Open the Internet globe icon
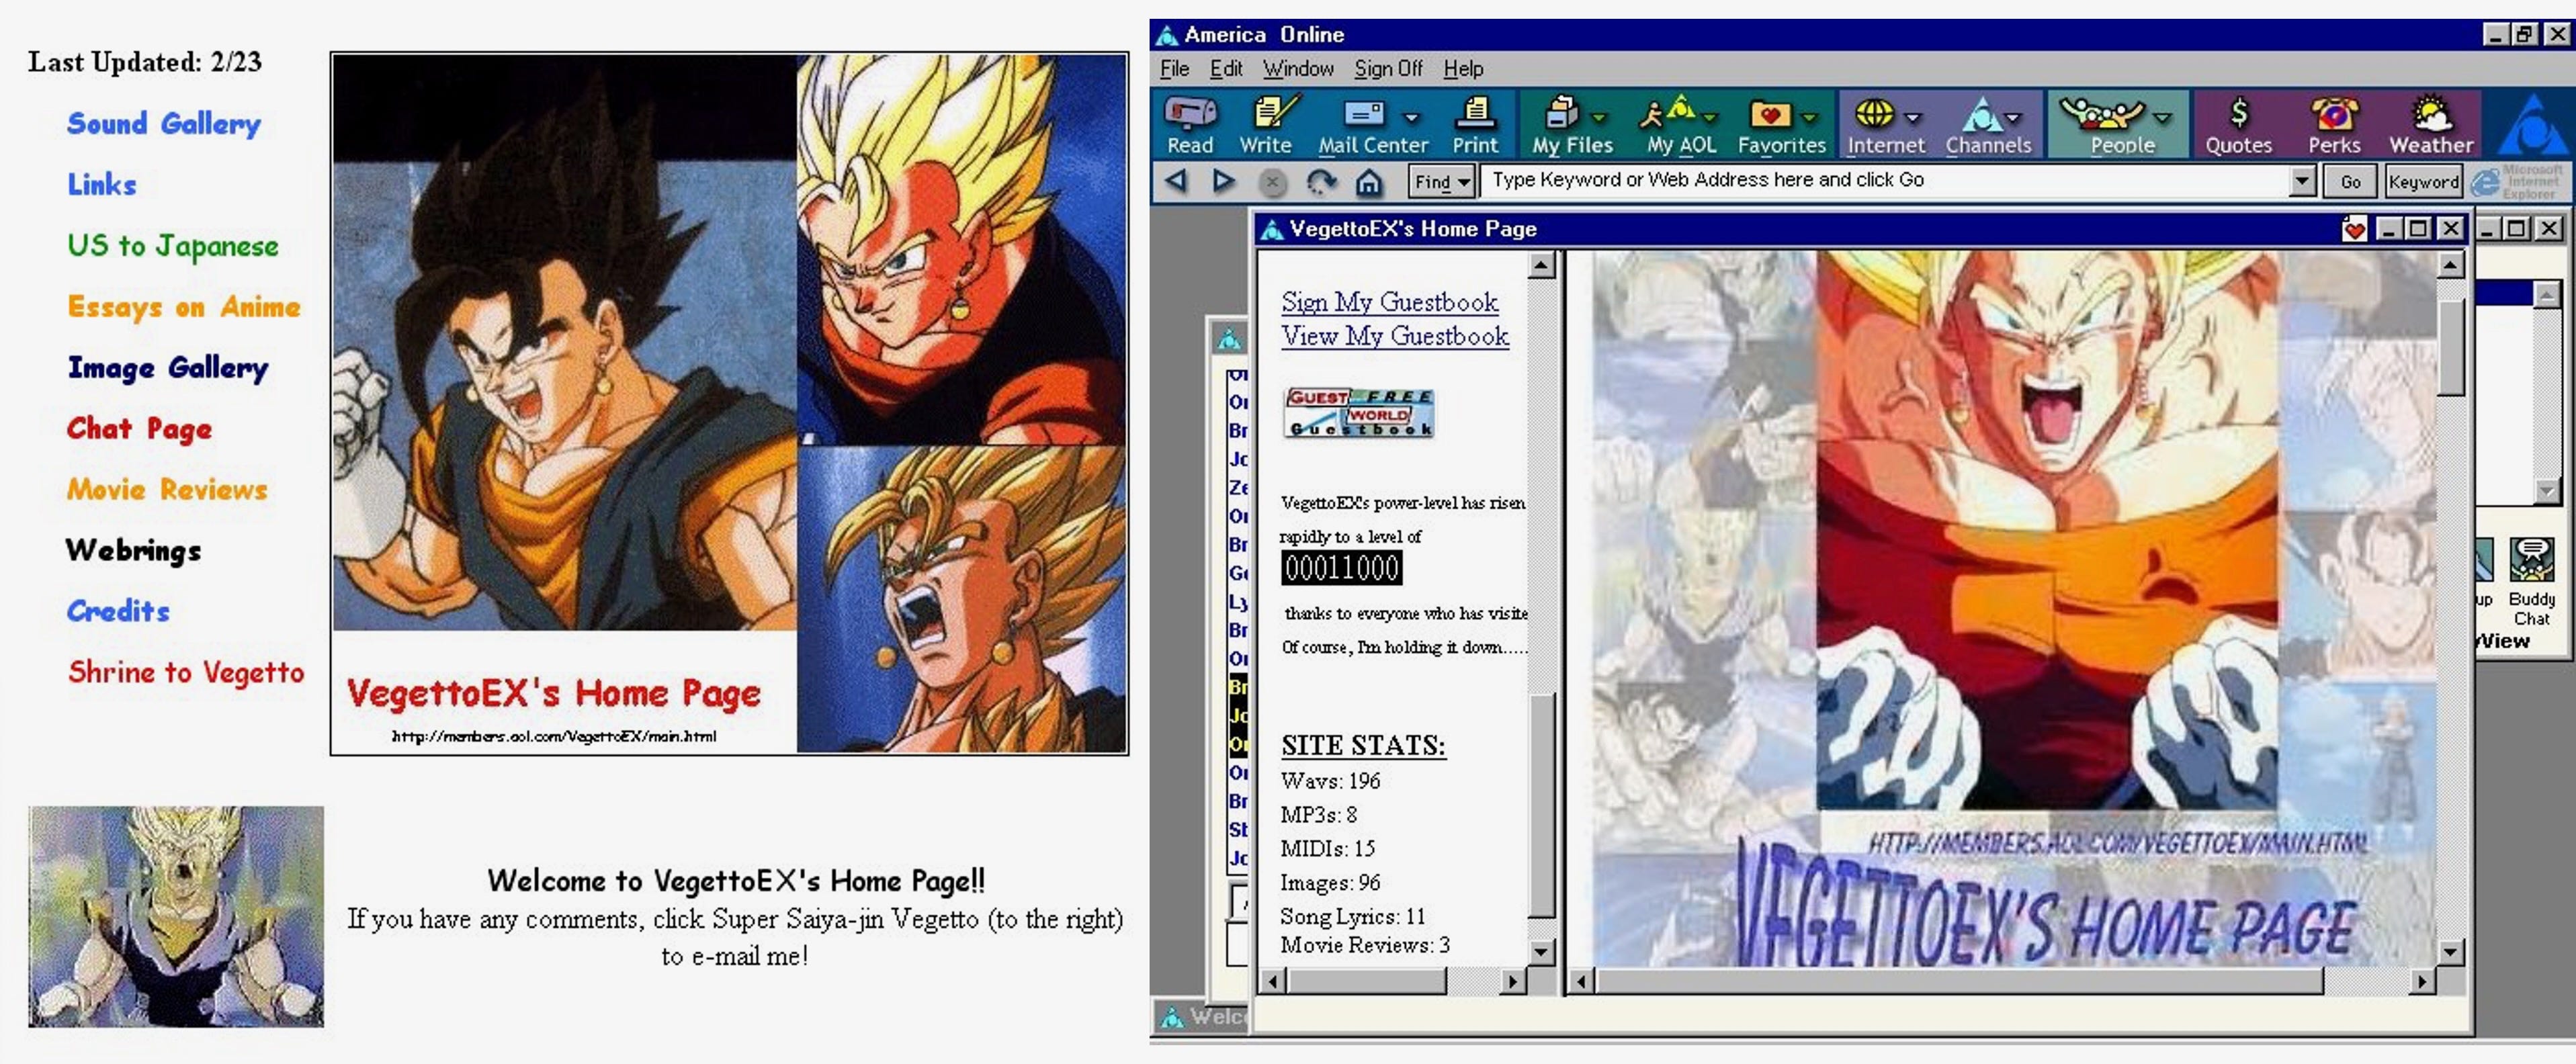2576x1064 pixels. pos(1885,125)
